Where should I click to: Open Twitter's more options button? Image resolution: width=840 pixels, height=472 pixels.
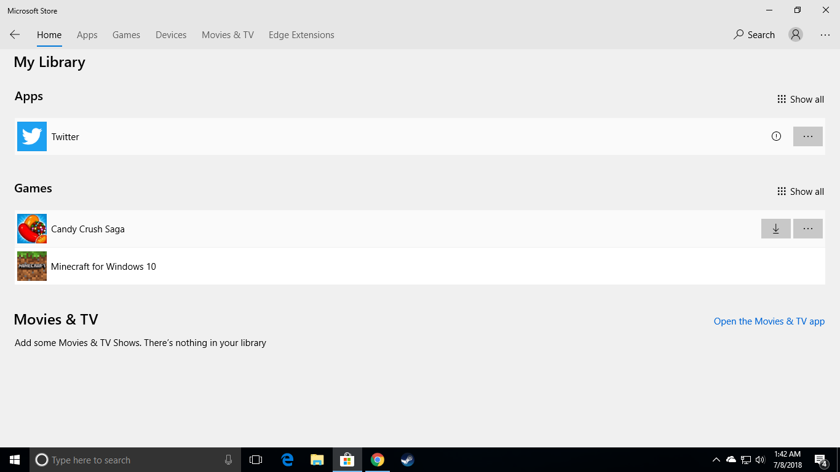coord(808,136)
